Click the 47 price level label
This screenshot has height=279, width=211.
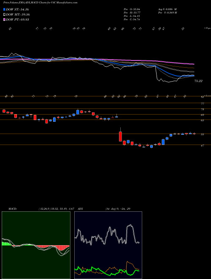tap(202, 145)
